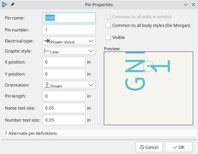Enable the Visible checkbox

coord(108,37)
